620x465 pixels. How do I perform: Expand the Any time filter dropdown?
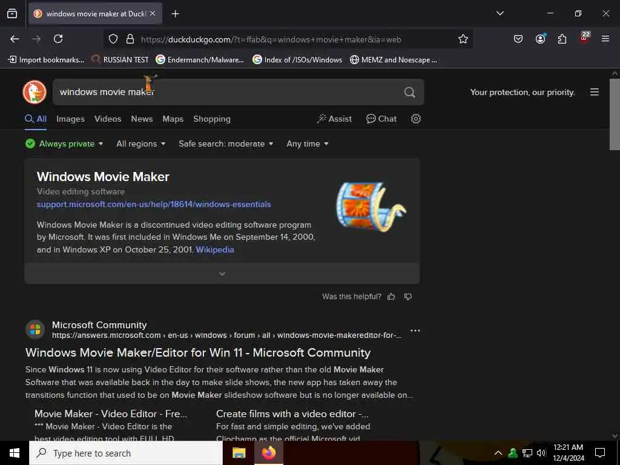(x=307, y=143)
